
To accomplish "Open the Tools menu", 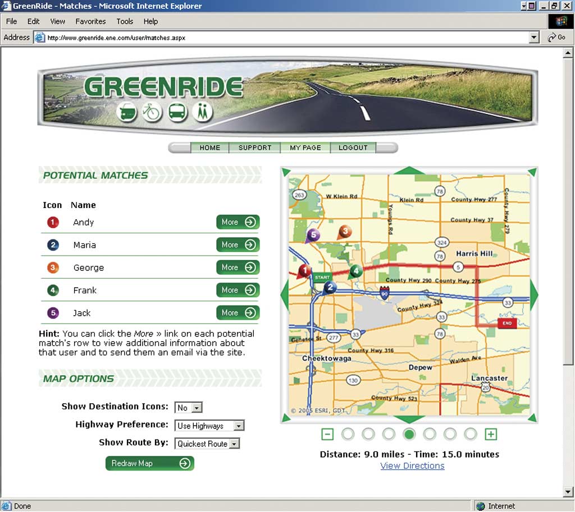I will click(x=125, y=21).
